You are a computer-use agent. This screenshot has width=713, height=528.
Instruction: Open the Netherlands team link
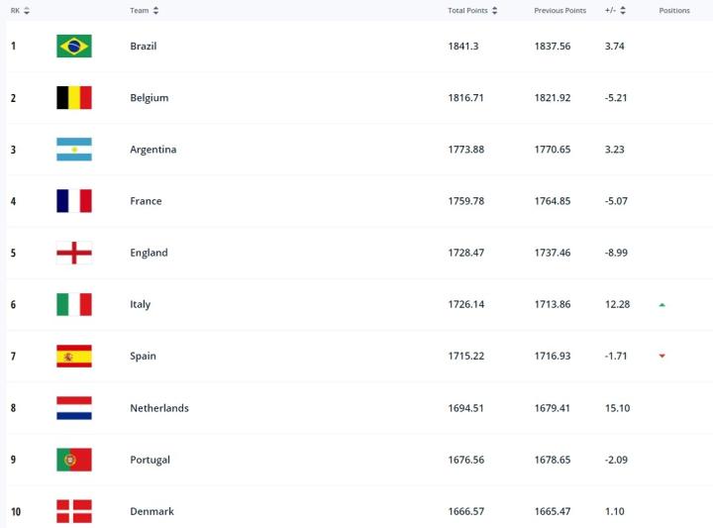tap(159, 408)
